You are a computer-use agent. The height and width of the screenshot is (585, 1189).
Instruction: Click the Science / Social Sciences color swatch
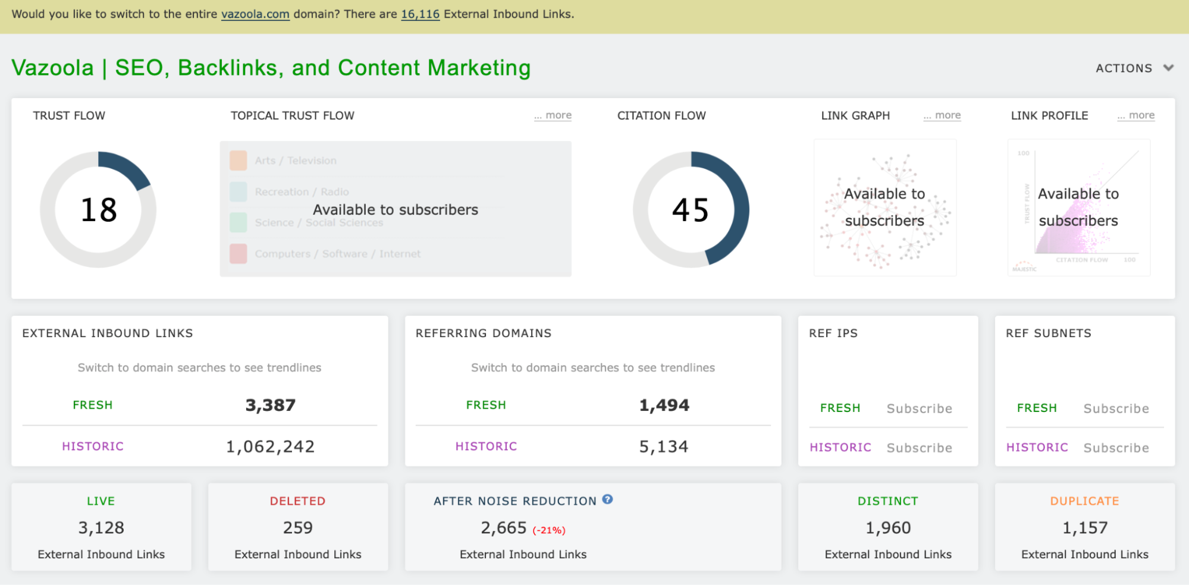(239, 222)
